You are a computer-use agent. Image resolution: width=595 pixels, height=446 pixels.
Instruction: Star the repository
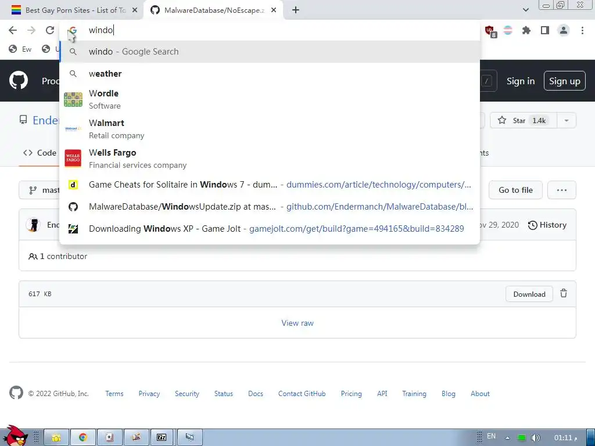click(524, 121)
